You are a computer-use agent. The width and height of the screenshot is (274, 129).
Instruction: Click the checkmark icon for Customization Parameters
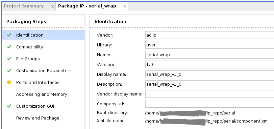[9, 70]
